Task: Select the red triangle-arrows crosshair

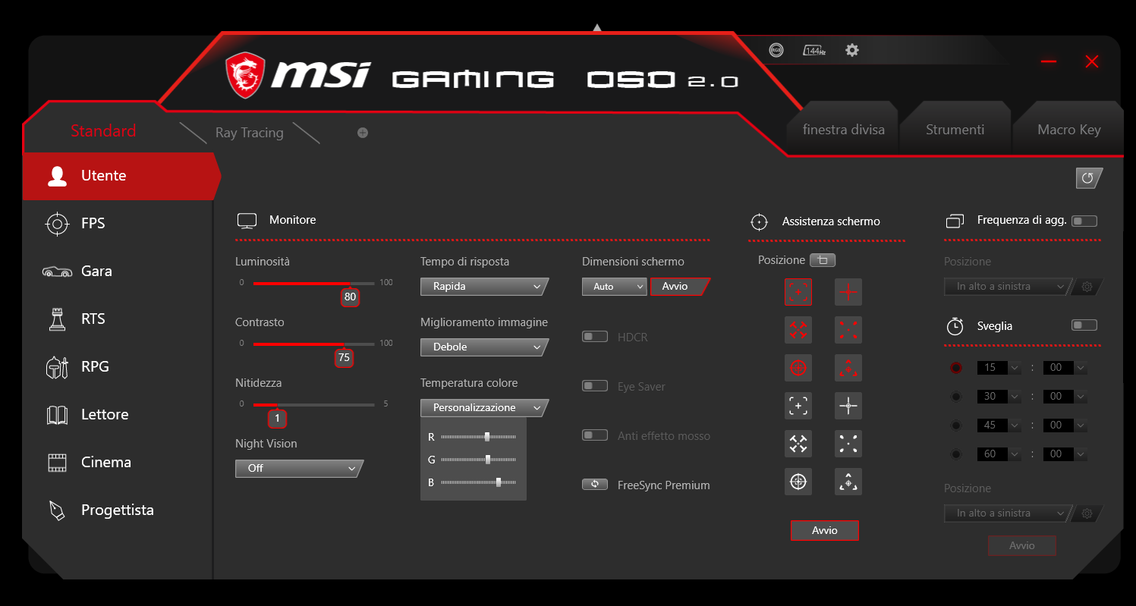Action: coord(848,368)
